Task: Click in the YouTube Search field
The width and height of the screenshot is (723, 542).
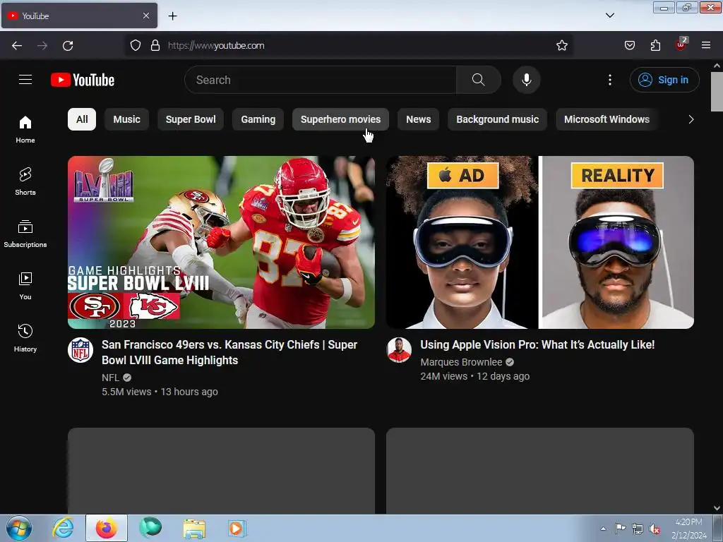Action: 321,80
